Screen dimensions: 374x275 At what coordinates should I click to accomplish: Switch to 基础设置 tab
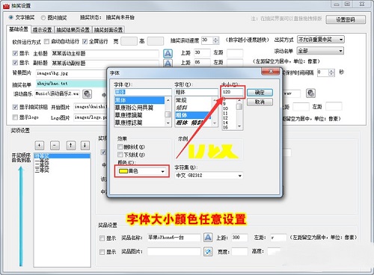click(x=19, y=29)
